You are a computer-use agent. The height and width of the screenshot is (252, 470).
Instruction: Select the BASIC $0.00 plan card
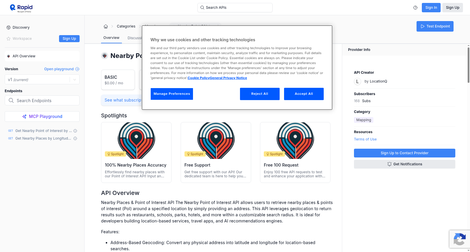(118, 80)
